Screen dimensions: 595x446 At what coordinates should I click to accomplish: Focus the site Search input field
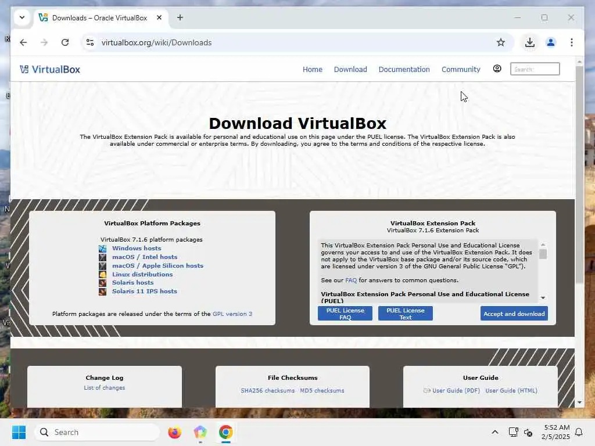click(535, 69)
